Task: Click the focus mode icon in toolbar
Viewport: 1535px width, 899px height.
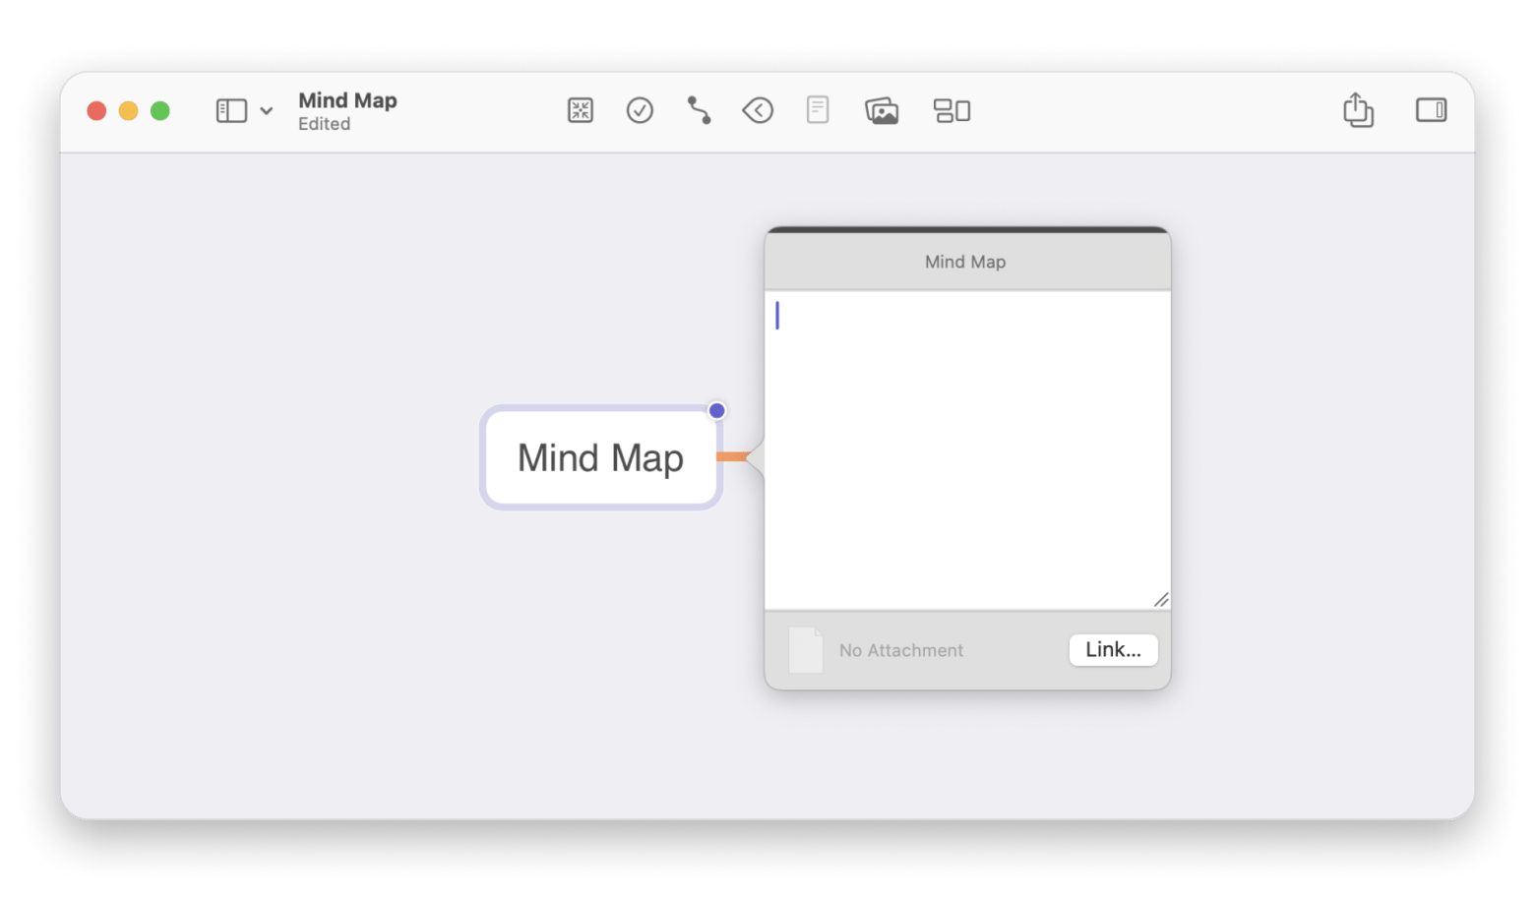Action: tap(581, 111)
